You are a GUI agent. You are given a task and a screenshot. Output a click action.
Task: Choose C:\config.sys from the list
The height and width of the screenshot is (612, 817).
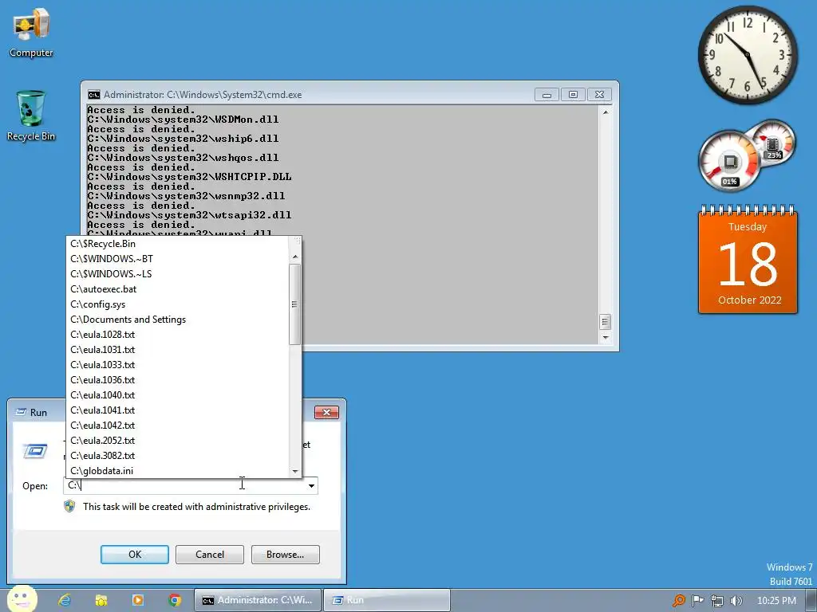point(177,304)
